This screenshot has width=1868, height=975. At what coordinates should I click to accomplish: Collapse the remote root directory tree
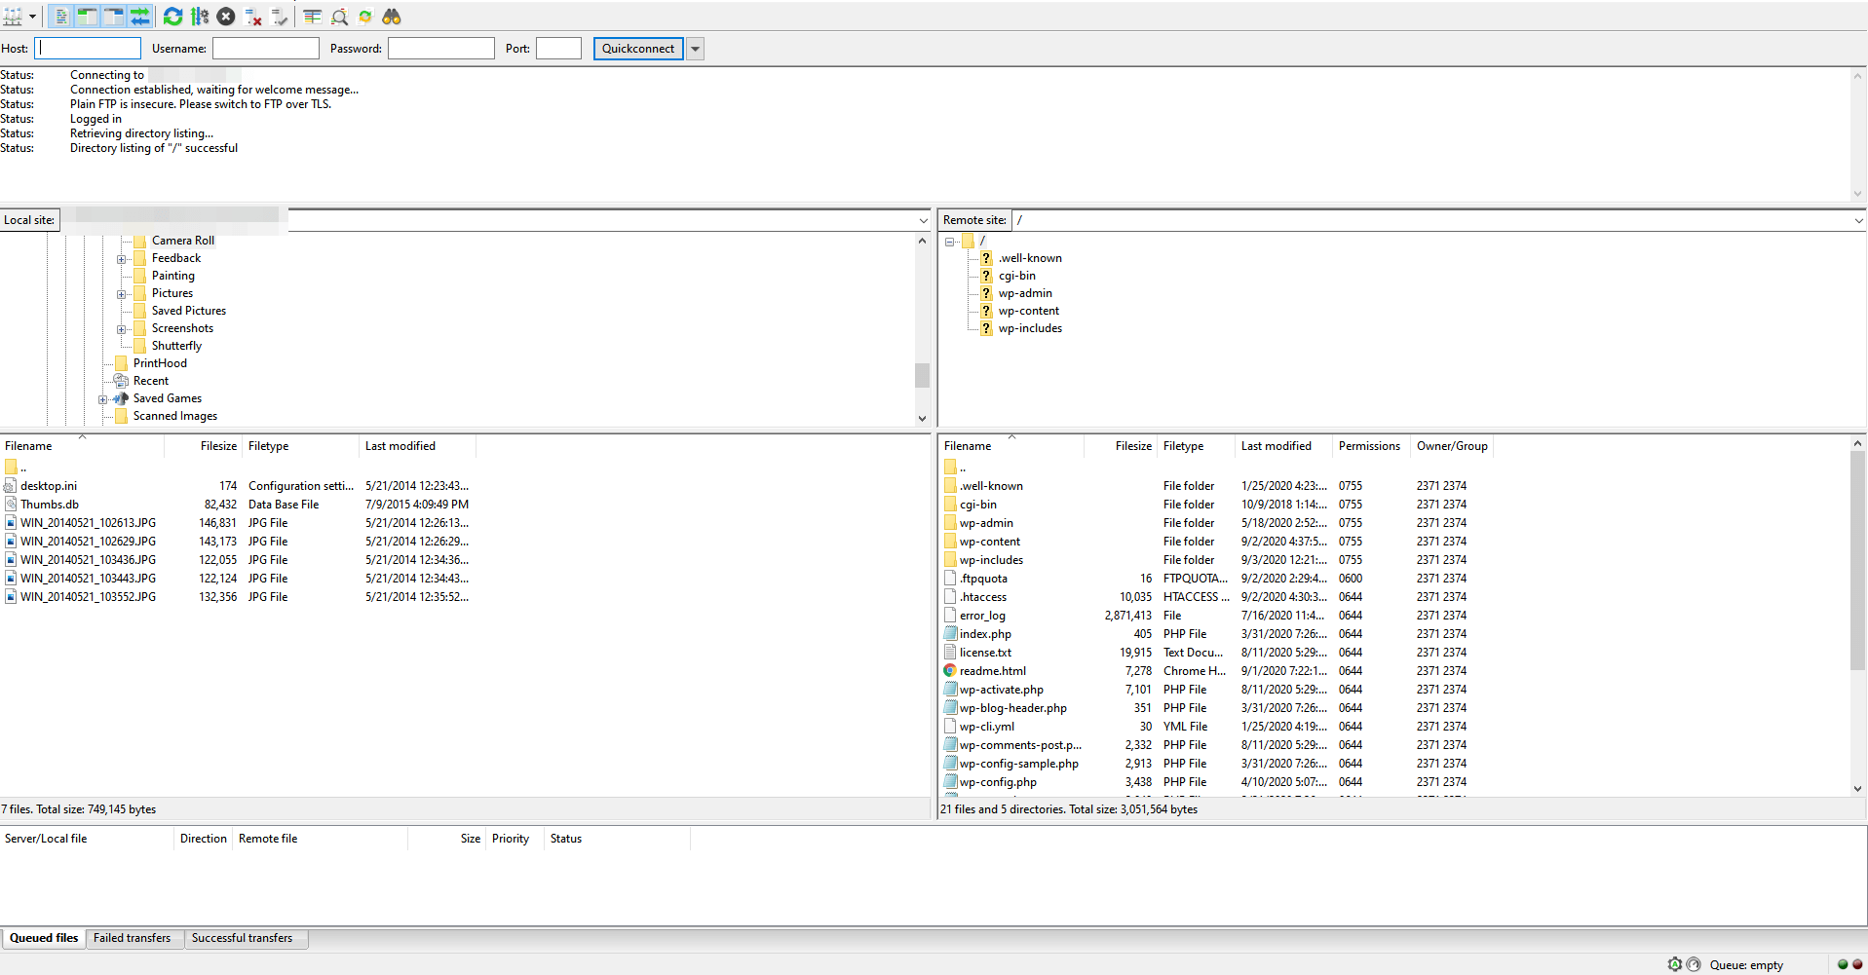click(950, 242)
